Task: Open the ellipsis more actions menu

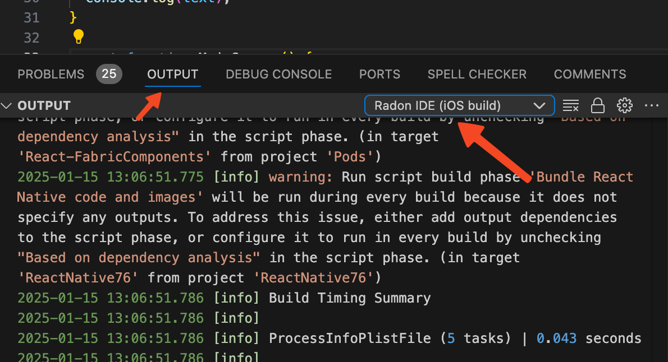Action: tap(651, 105)
